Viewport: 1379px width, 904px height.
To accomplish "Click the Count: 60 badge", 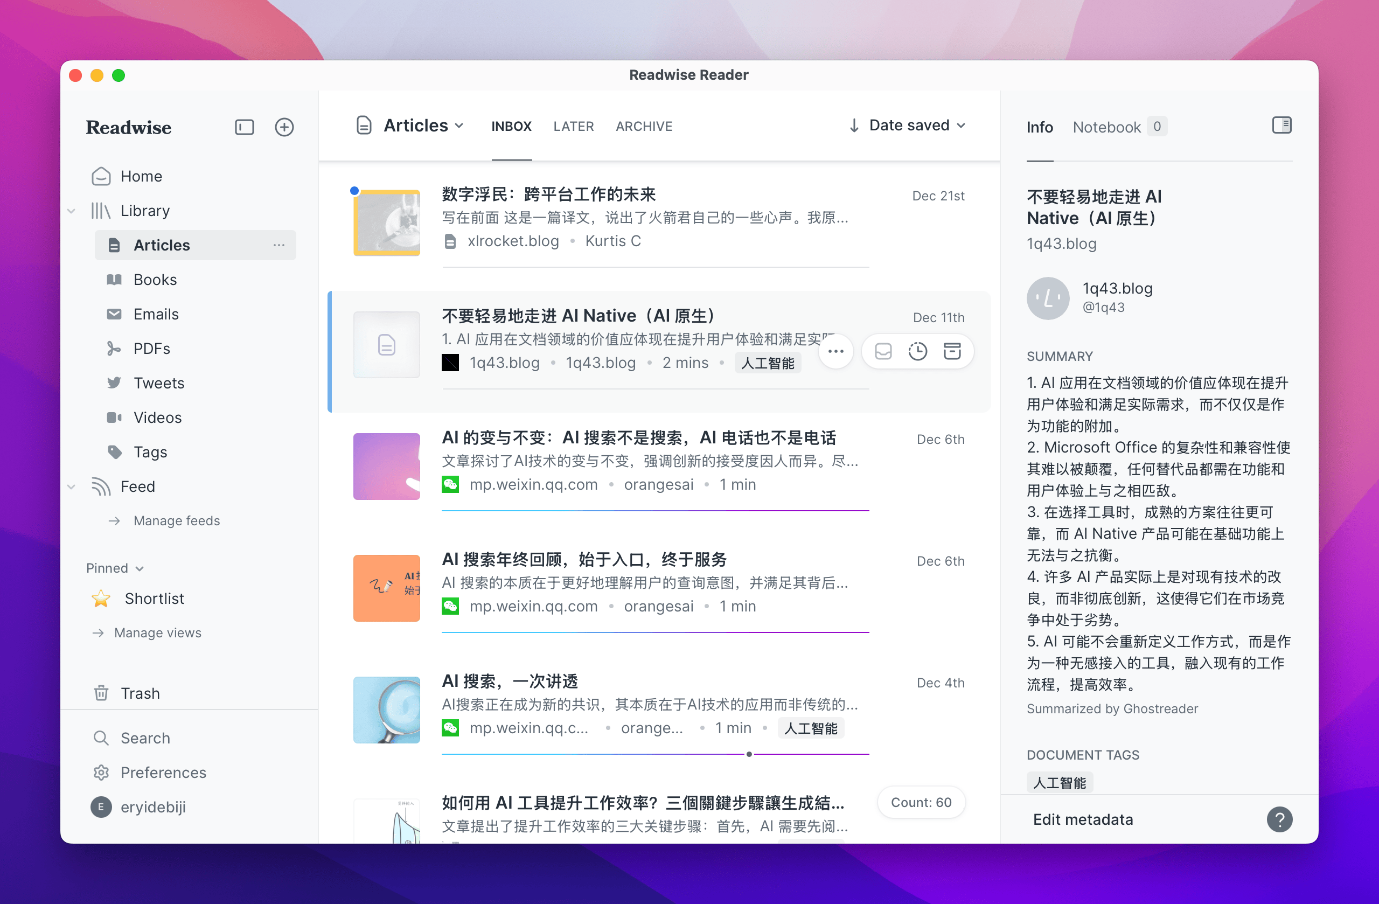I will 921,803.
